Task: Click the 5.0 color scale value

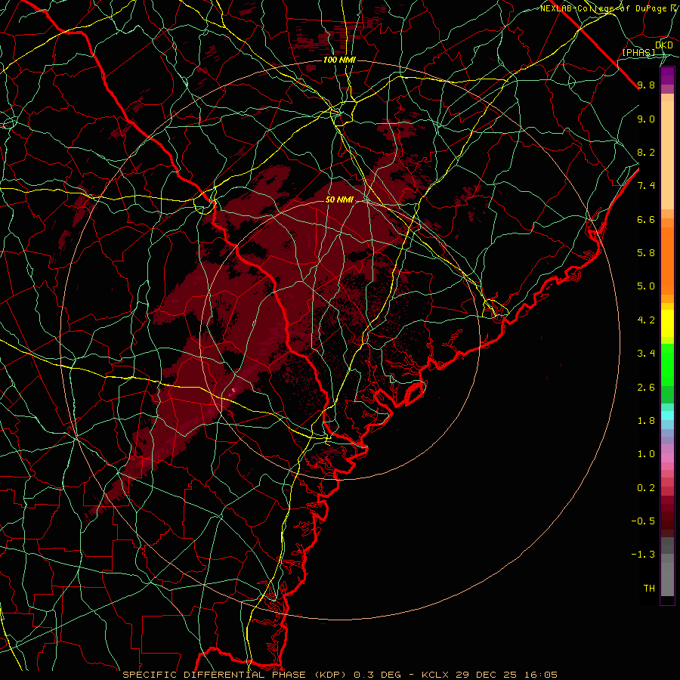Action: (646, 286)
